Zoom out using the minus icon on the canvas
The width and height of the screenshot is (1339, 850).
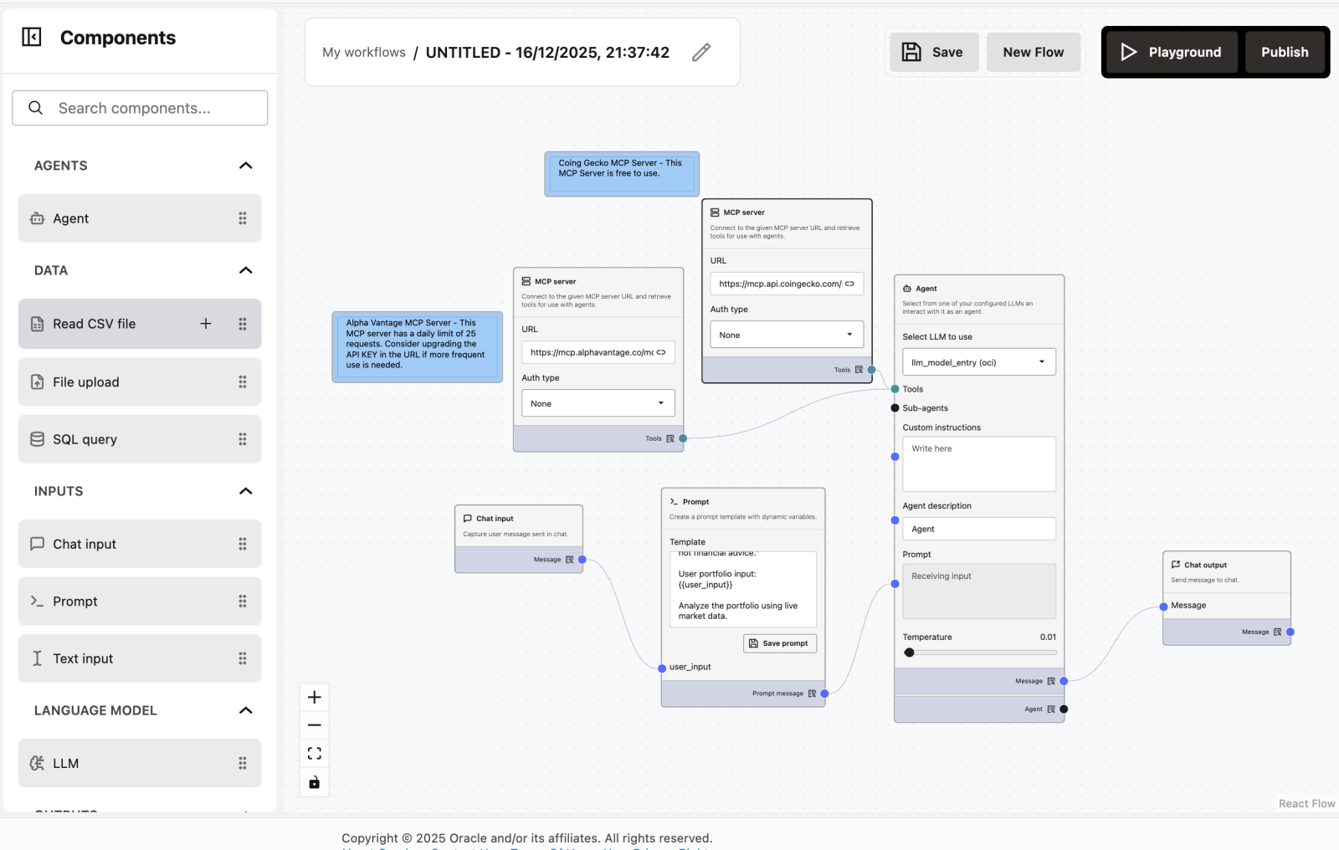[314, 725]
